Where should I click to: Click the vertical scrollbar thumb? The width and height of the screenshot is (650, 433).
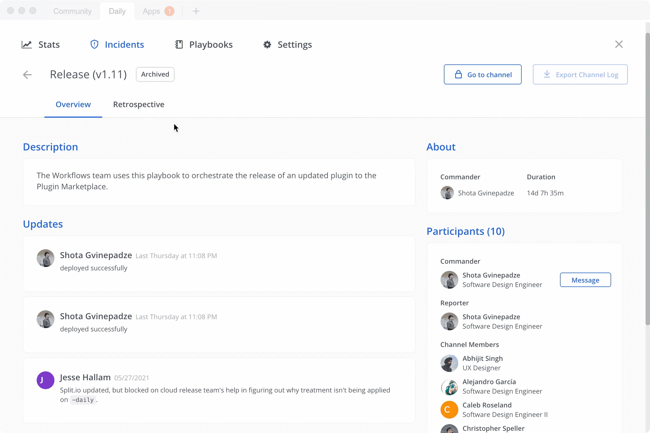pos(647,179)
